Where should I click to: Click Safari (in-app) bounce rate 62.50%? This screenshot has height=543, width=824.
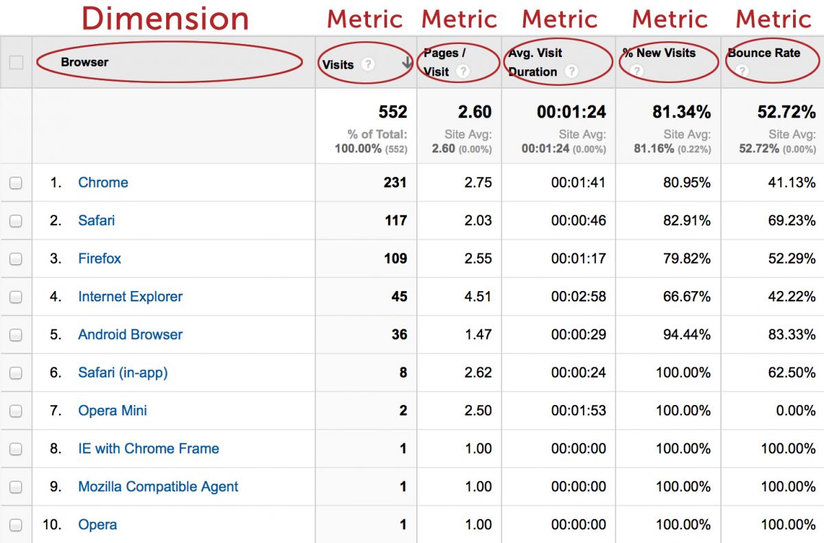pos(792,373)
